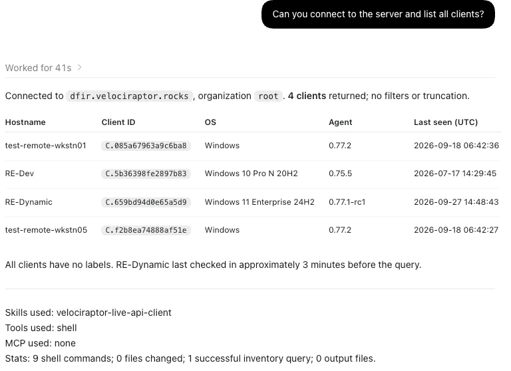Image resolution: width=511 pixels, height=371 pixels.
Task: Select client ID C.f2b8ea74888af51e
Action: click(146, 230)
